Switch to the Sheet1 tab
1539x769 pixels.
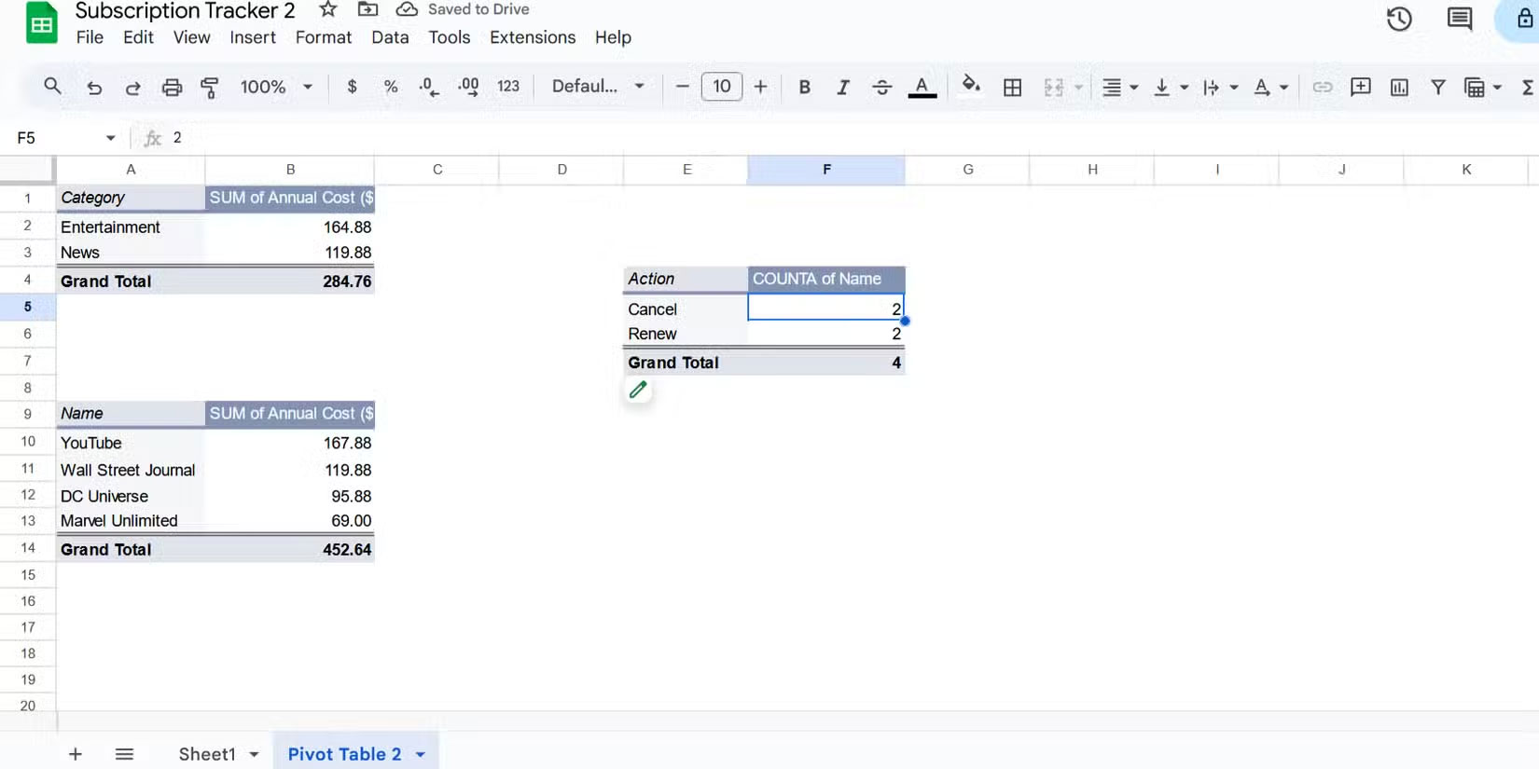(x=207, y=754)
